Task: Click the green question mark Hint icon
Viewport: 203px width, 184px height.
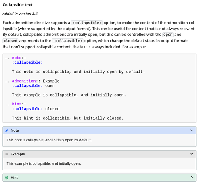Action: (7, 178)
